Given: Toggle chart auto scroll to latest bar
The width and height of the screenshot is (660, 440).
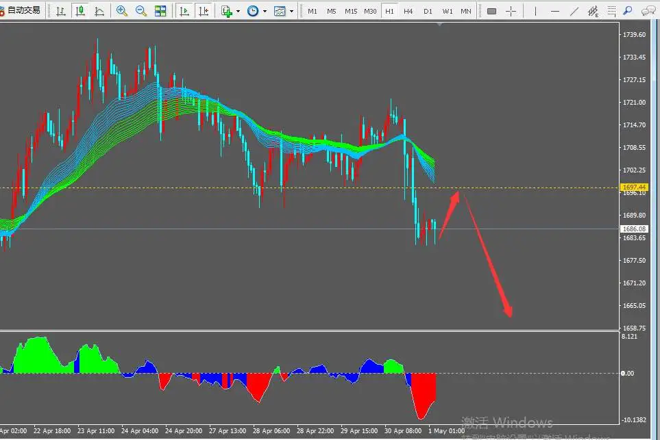Looking at the screenshot, I should tap(184, 12).
